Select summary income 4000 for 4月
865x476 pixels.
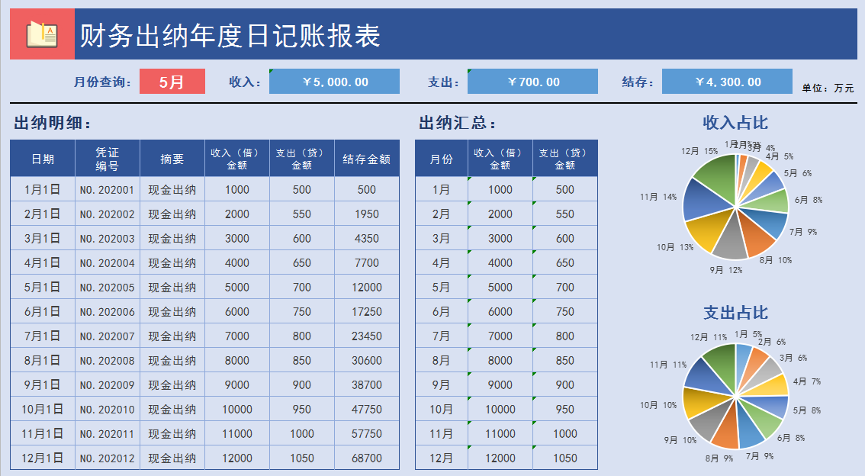(500, 262)
